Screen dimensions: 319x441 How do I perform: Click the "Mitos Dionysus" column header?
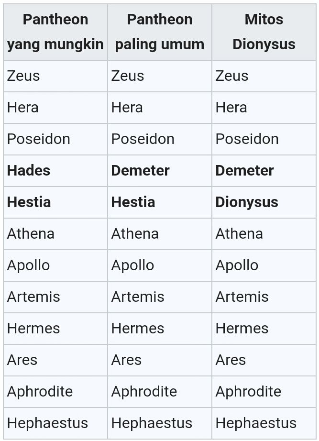click(264, 32)
